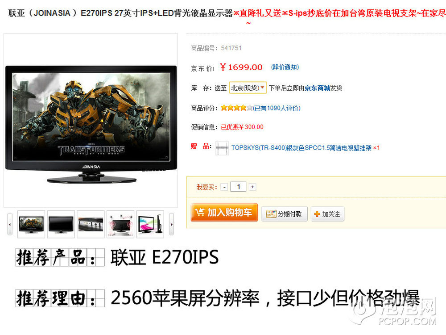Click the quantity input field
The image size is (446, 335).
coord(238,187)
